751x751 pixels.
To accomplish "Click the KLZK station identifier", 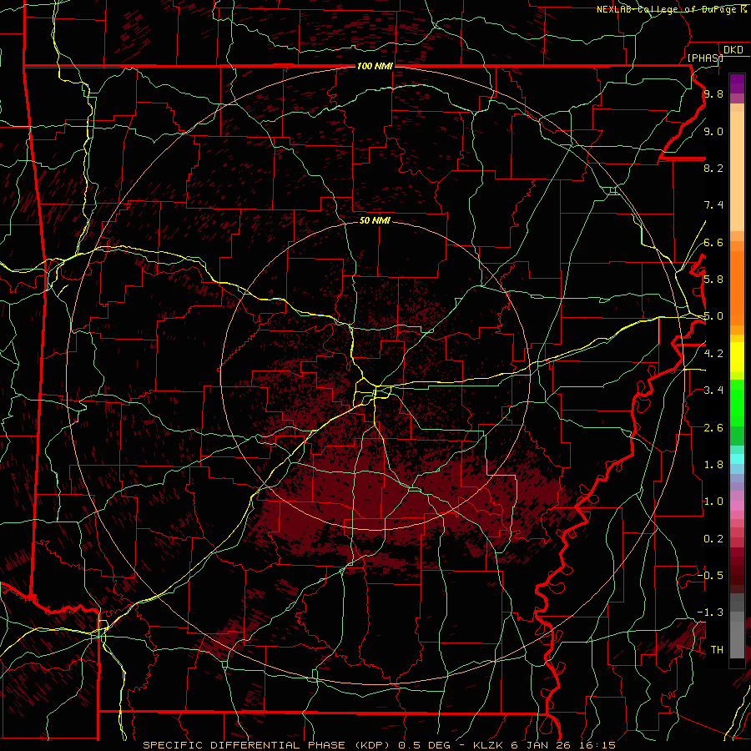I will tap(487, 745).
